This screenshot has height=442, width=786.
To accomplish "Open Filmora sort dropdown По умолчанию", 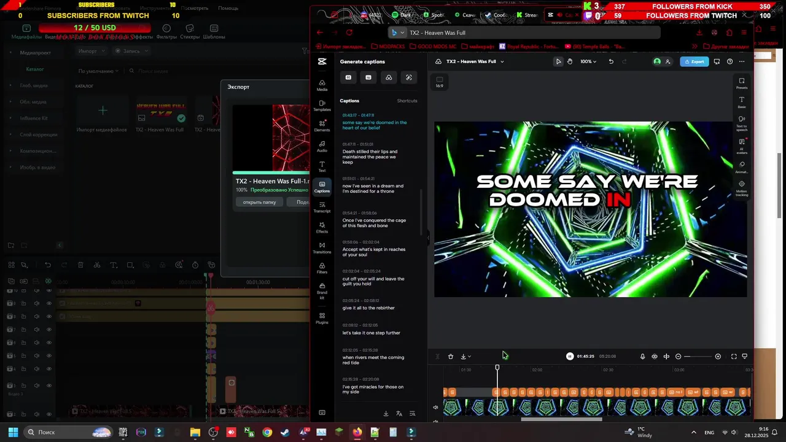I will [x=98, y=71].
